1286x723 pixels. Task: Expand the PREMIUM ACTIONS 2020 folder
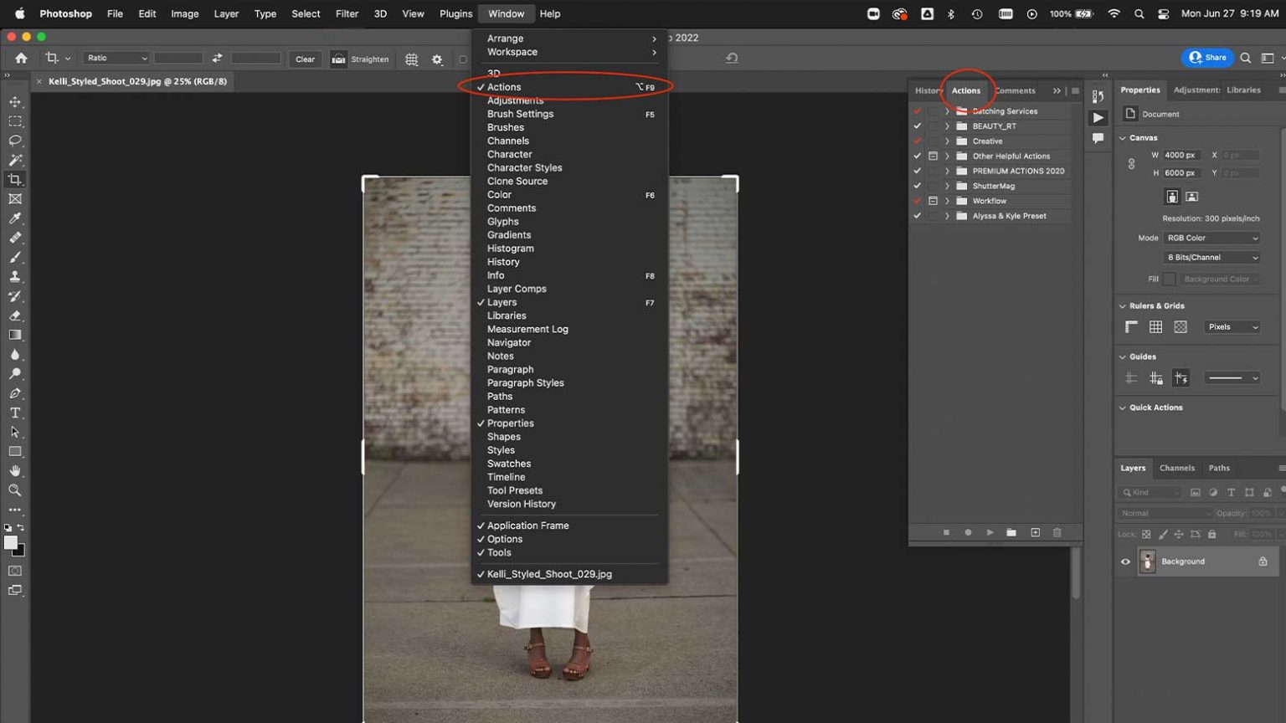point(948,171)
